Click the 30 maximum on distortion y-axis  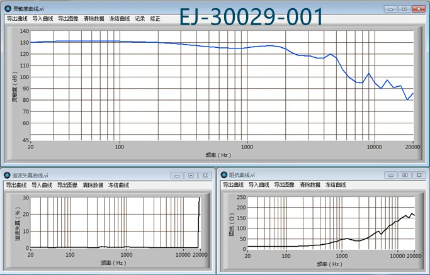pyautogui.click(x=26, y=198)
